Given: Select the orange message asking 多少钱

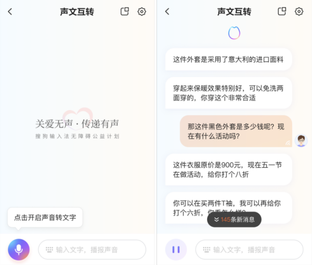Looking at the screenshot, I should tap(236, 131).
